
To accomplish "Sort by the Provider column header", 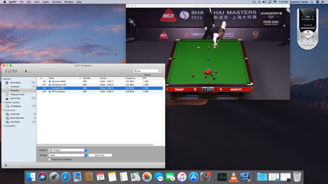I will coord(90,78).
